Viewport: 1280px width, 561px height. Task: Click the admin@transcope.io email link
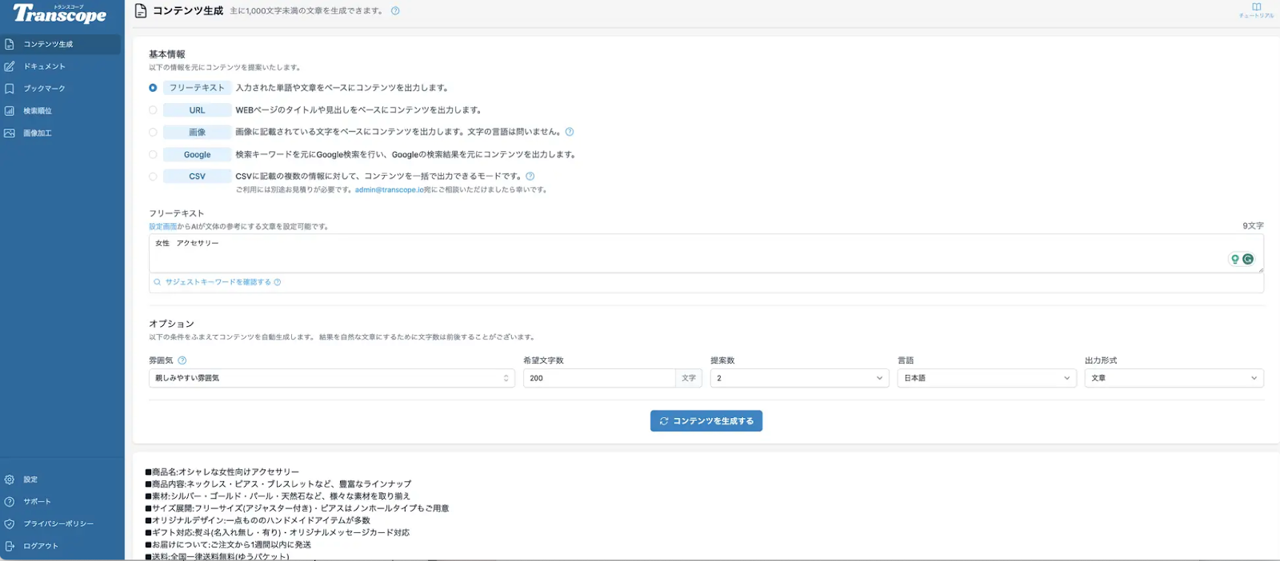389,190
